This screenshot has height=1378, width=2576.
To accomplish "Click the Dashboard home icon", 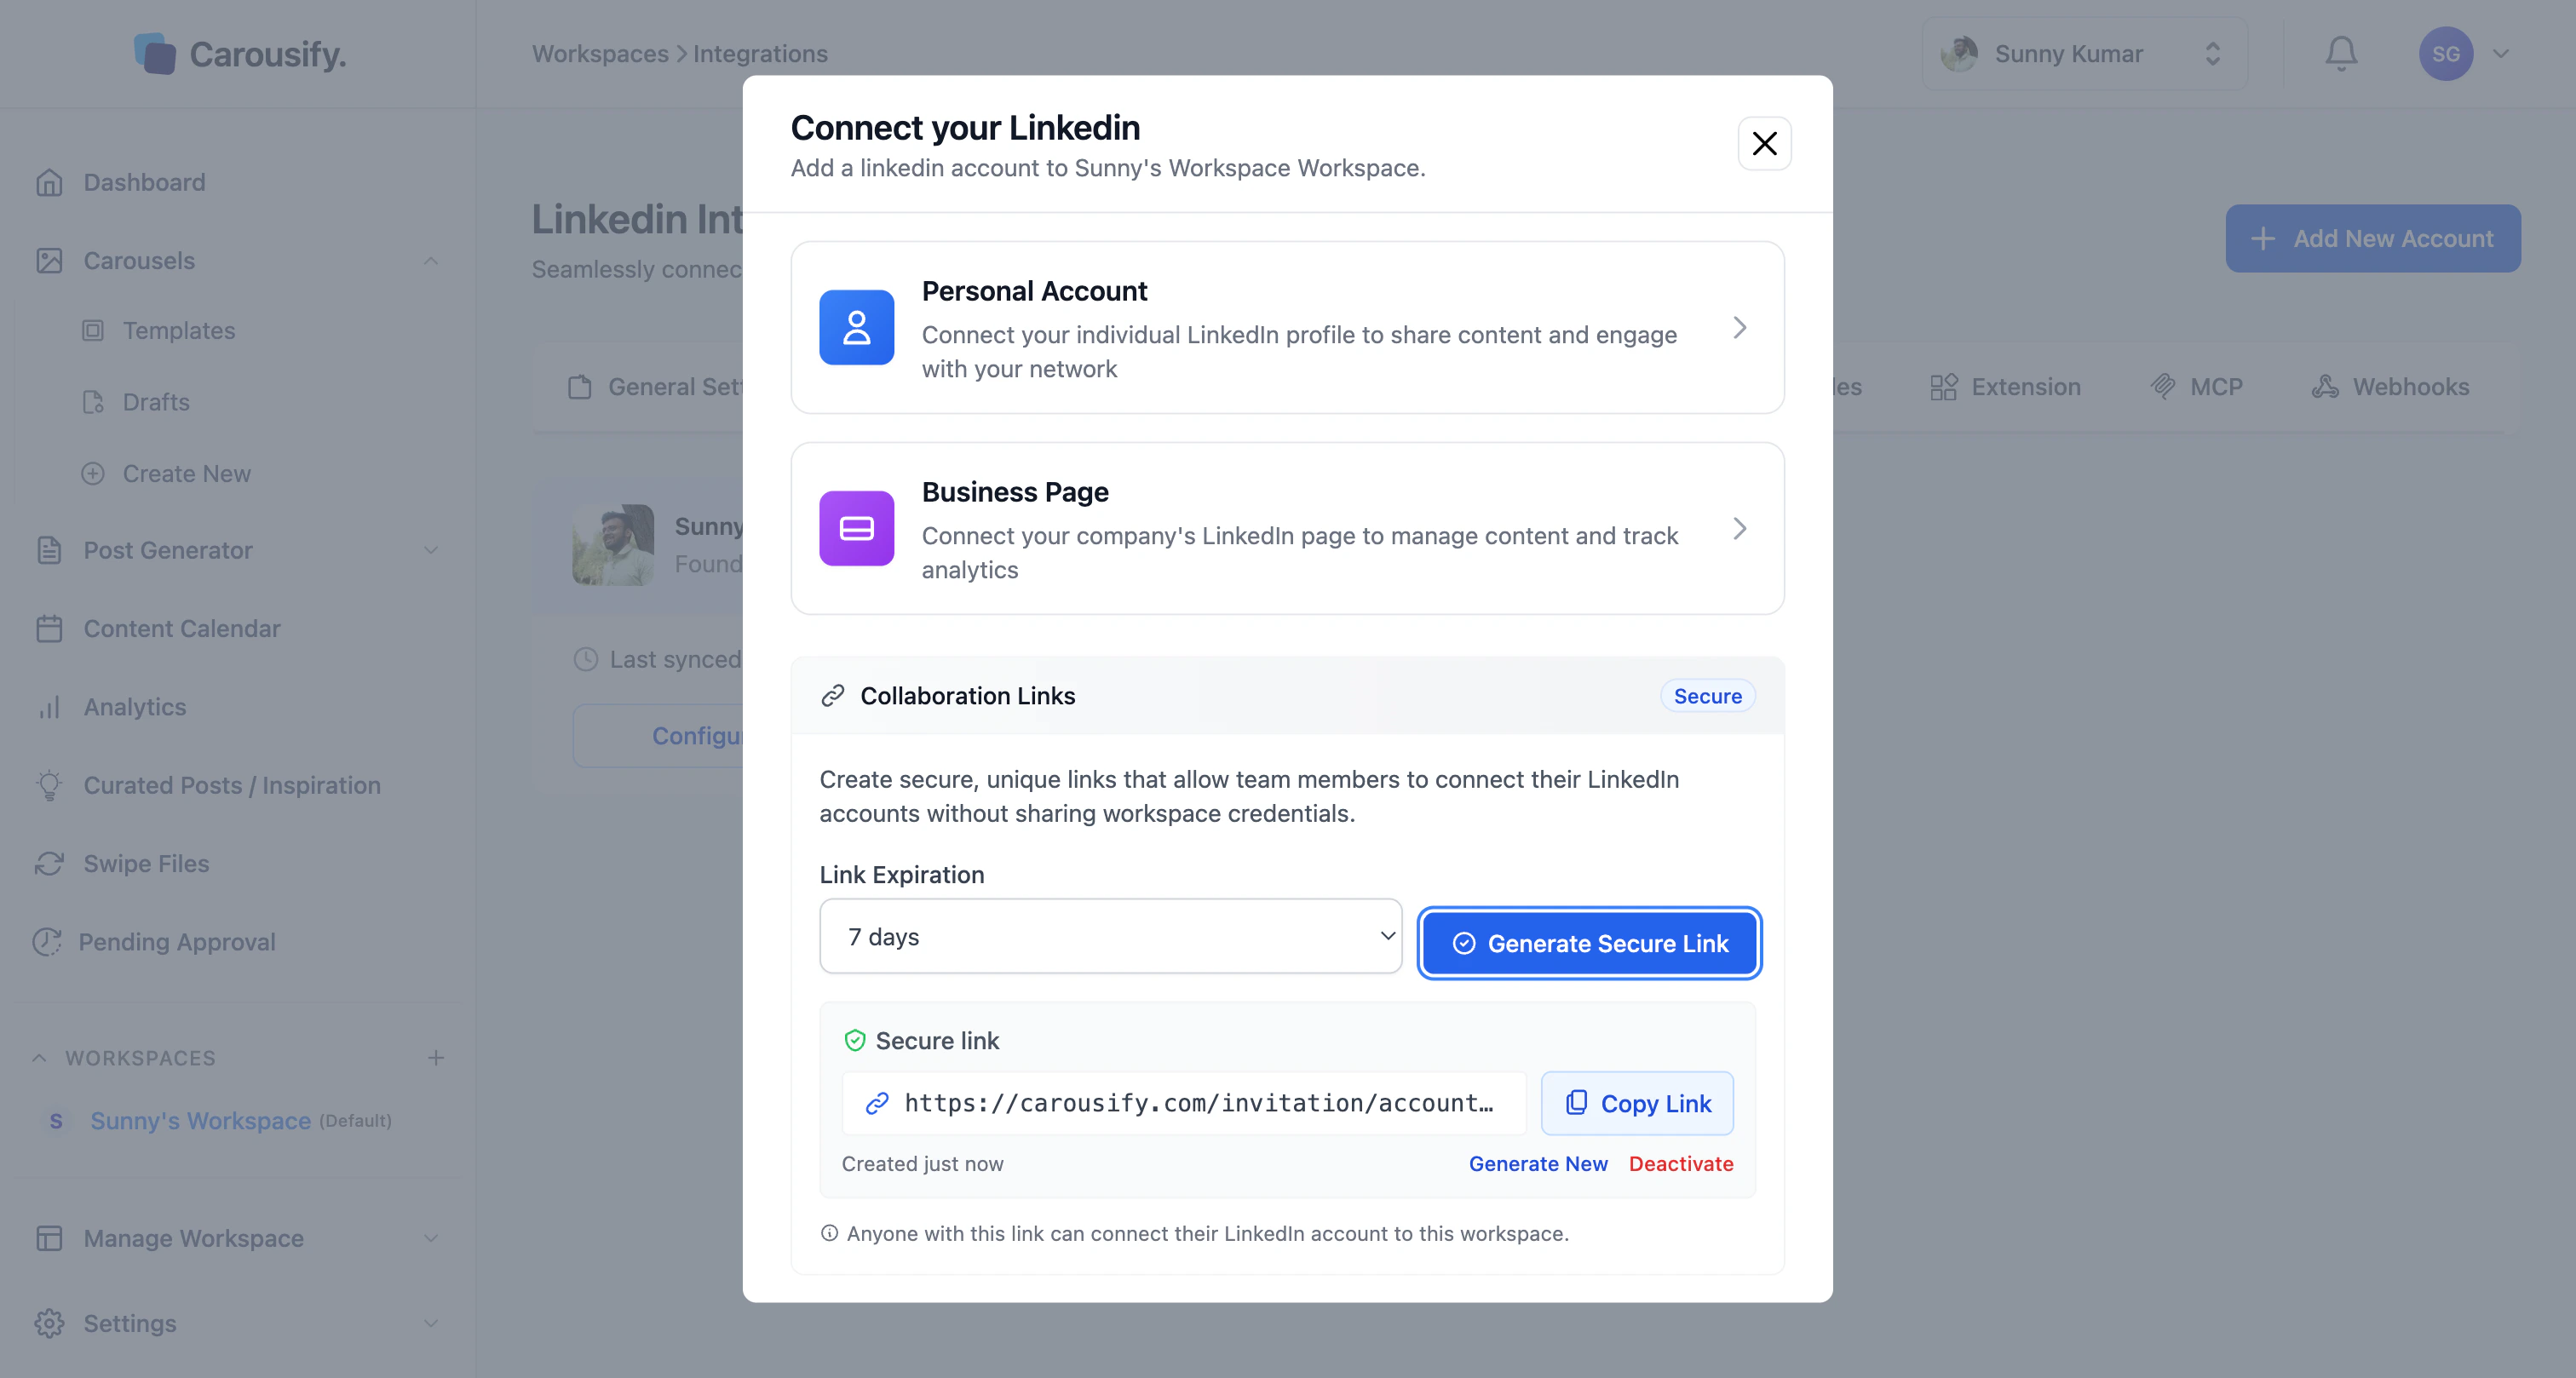I will point(49,182).
